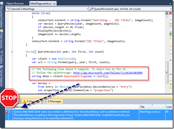This screenshot has height=129, width=174.
Task: Click the 'imageCount += movies.Length;' line
Action: [x=60, y=34]
